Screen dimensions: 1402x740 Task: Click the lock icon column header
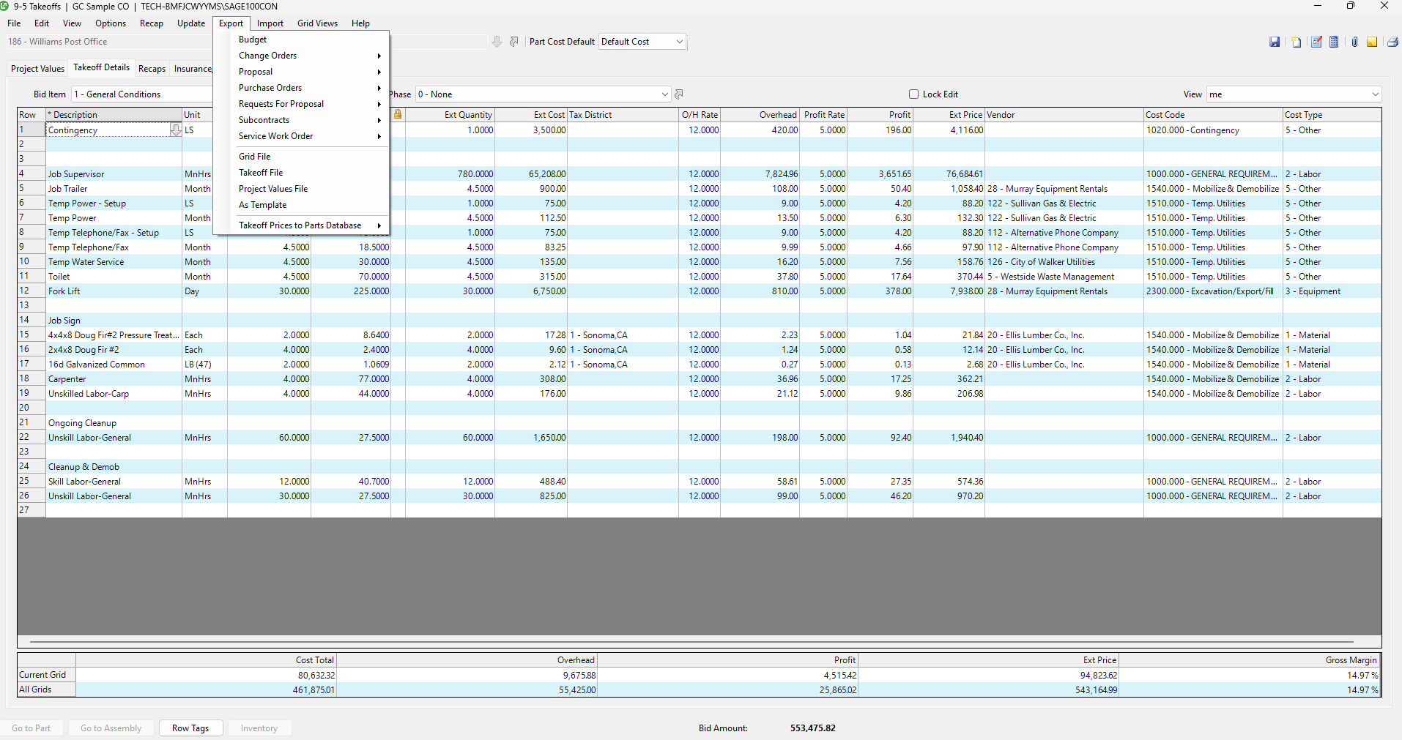(x=398, y=115)
